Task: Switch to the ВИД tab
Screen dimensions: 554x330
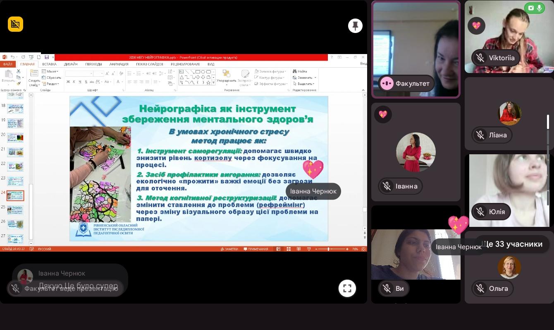Action: 211,64
